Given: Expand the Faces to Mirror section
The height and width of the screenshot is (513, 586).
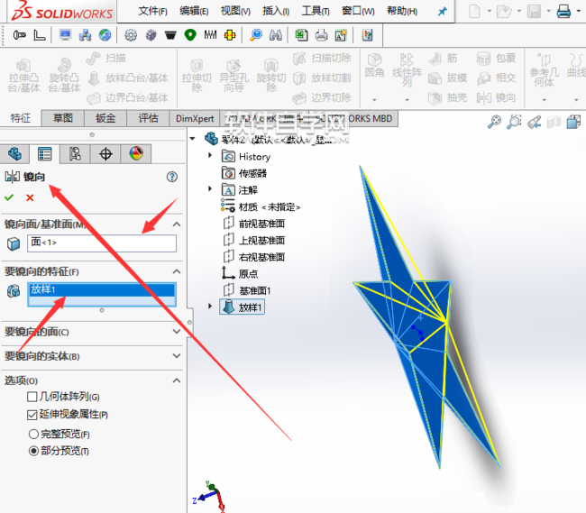Looking at the screenshot, I should 177,332.
